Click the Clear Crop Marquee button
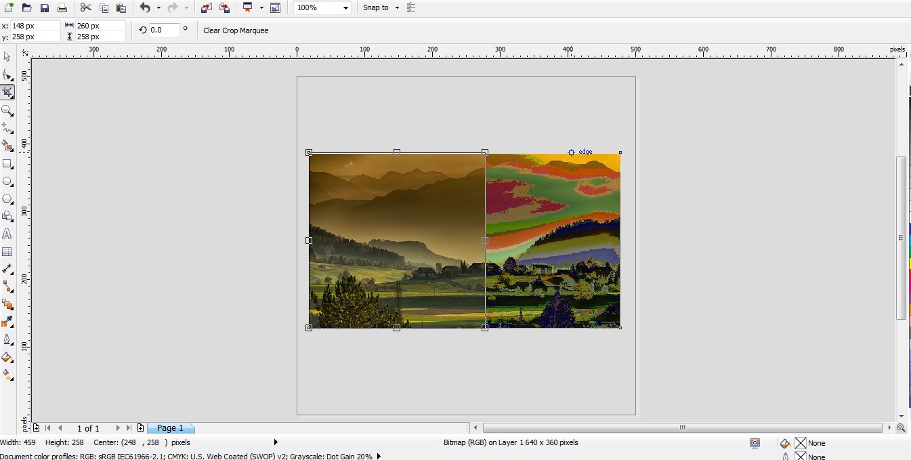911x460 pixels. point(235,30)
